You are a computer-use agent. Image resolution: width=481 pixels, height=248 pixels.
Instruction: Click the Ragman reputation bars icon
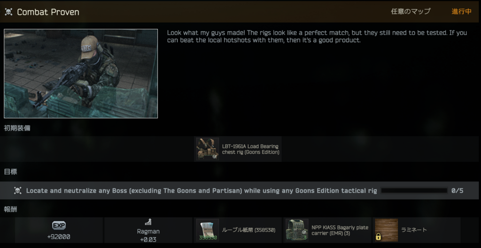point(148,222)
